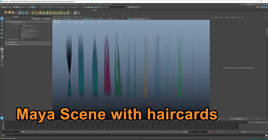The image size is (268, 140).
Task: Open the Mesh Tools menu
Action: [50, 5]
